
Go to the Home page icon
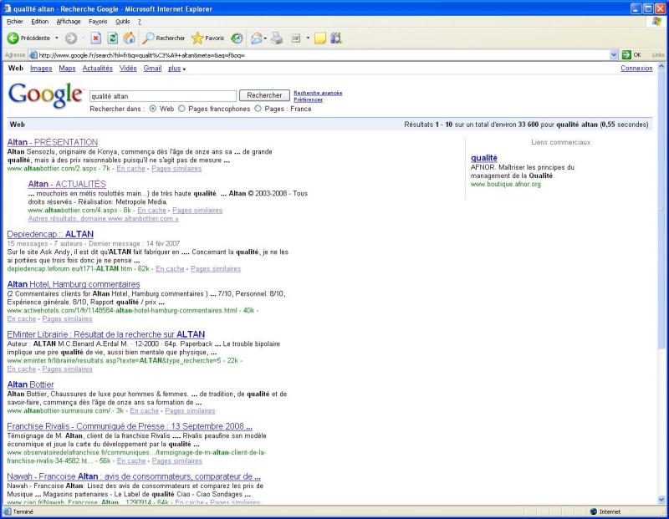pos(129,38)
